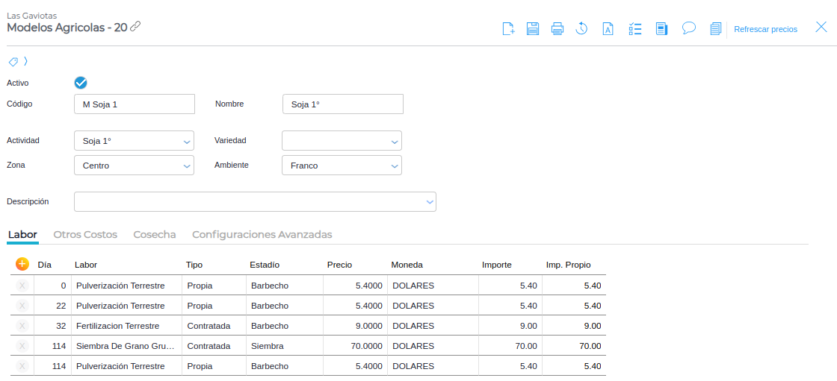Expand the Actividad dropdown
837x381 pixels.
pyautogui.click(x=187, y=141)
